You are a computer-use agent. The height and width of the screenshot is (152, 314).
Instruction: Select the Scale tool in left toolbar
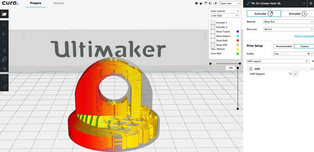click(4, 33)
